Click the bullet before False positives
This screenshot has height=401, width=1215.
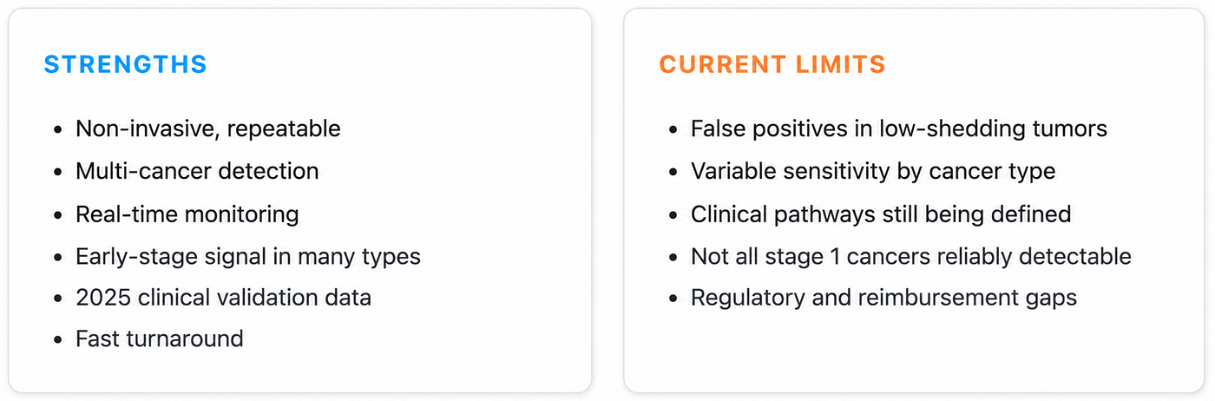click(x=673, y=130)
